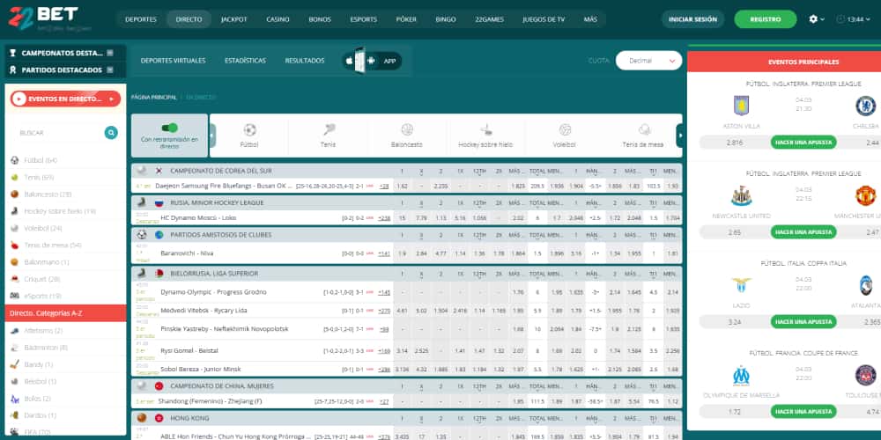Expand +270 markets for Medvedi Vitebsk
Viewport: 881px width, 440px height.
[x=384, y=311]
